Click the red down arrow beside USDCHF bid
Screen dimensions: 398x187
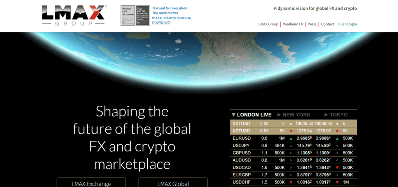(x=291, y=182)
